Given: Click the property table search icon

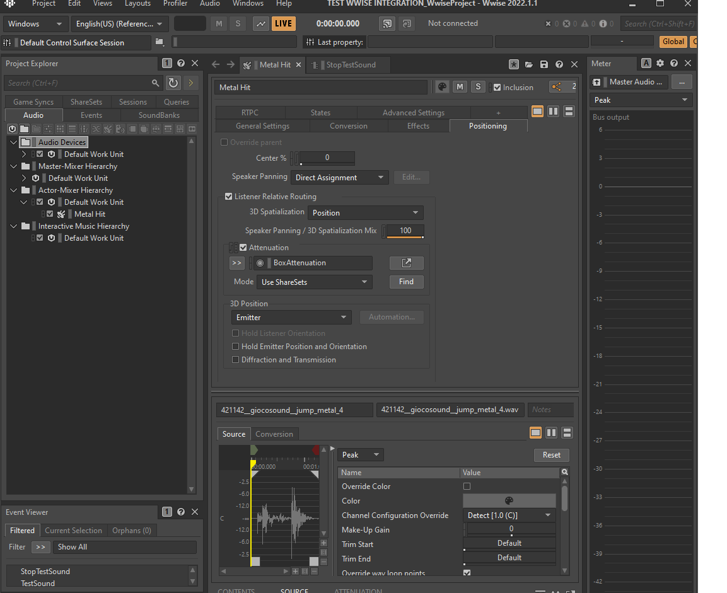Looking at the screenshot, I should (x=565, y=472).
